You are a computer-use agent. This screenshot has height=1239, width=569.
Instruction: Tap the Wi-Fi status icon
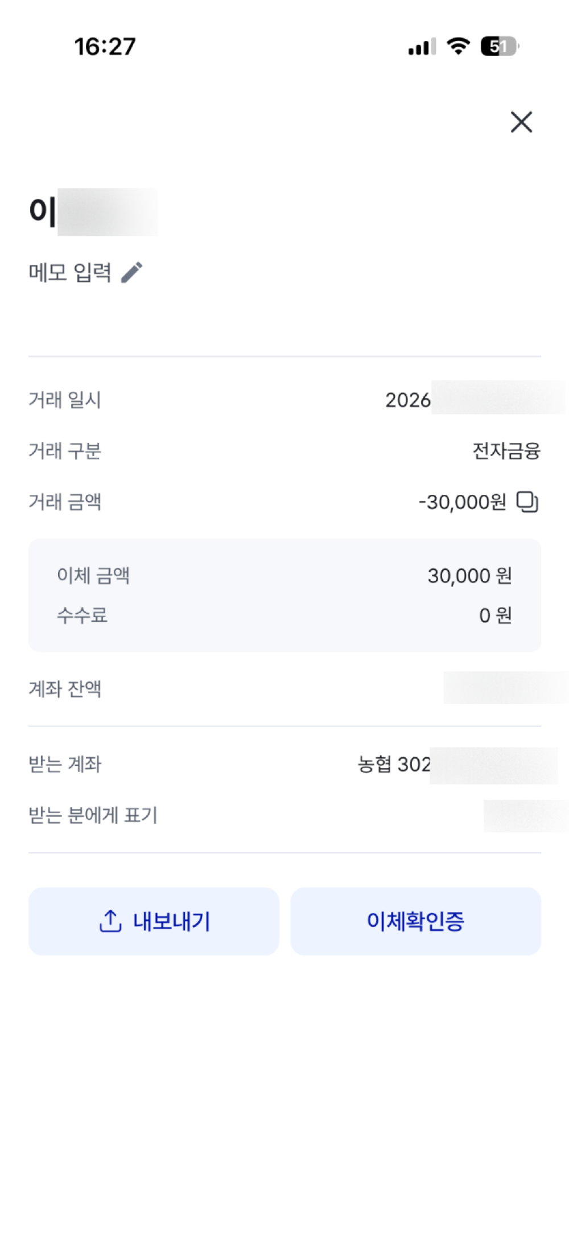tap(458, 46)
